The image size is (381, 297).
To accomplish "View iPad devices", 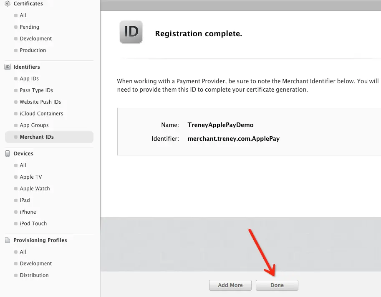I will 25,200.
